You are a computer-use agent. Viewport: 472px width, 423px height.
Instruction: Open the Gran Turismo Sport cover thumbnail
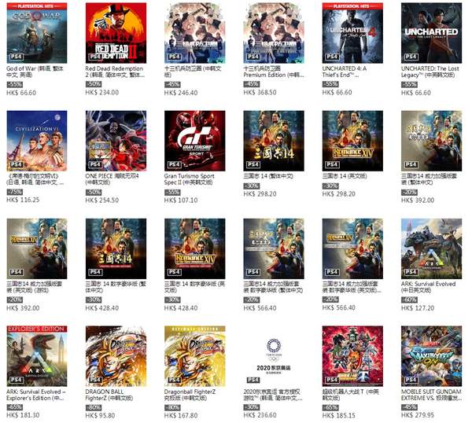point(195,141)
